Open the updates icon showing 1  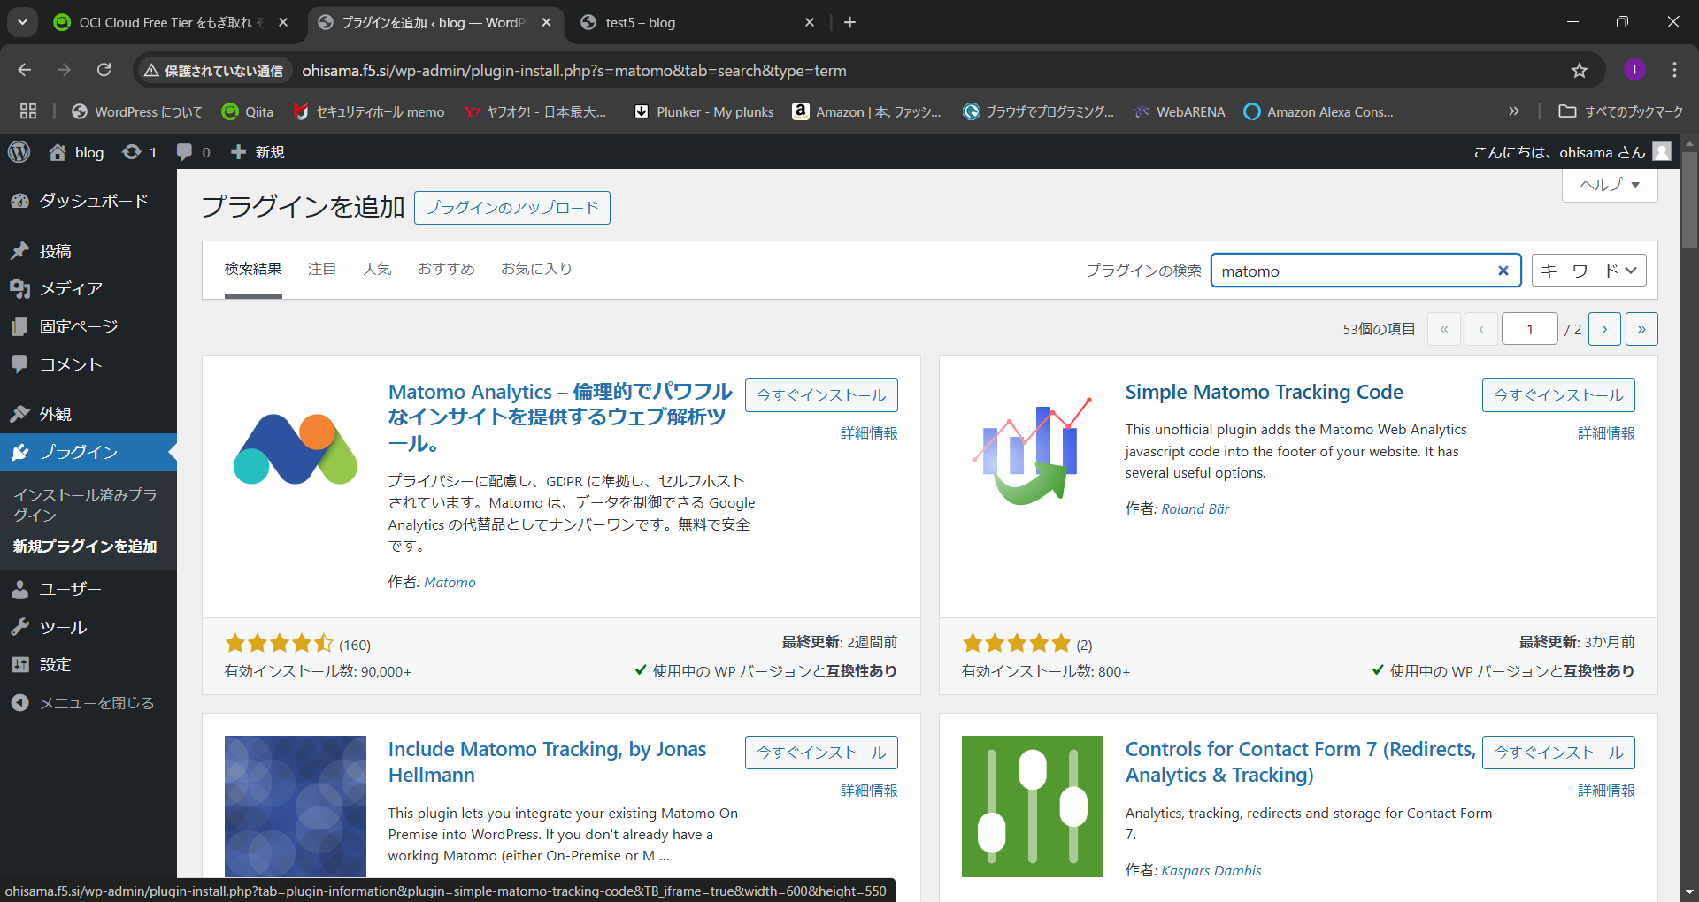pos(140,152)
